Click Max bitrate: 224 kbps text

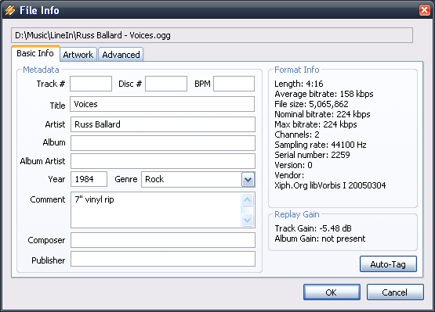pos(316,124)
